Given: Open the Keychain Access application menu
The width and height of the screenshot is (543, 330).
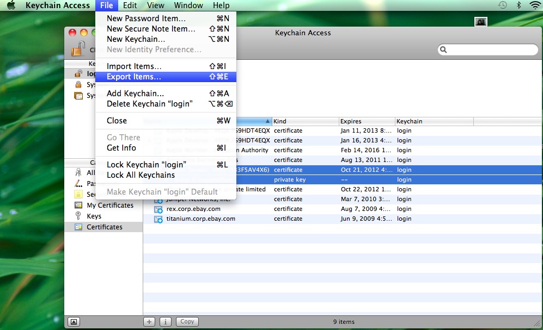Looking at the screenshot, I should [58, 5].
